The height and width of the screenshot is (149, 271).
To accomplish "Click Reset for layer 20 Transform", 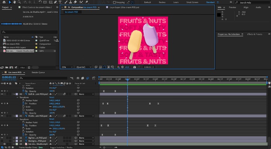I will (x=51, y=97).
